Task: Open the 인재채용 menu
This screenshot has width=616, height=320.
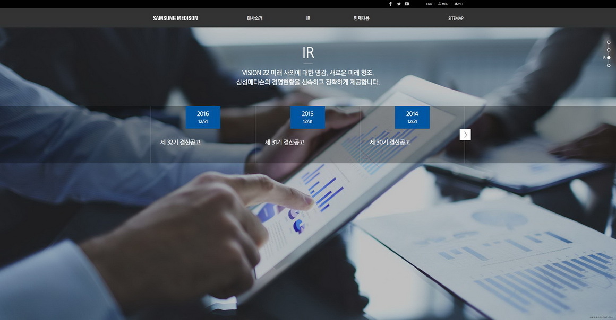Action: (x=362, y=18)
